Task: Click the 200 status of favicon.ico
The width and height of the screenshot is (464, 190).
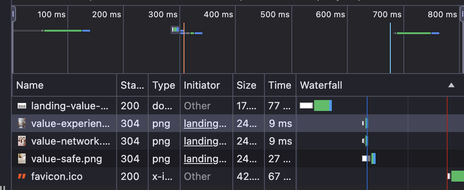Action: click(x=130, y=177)
